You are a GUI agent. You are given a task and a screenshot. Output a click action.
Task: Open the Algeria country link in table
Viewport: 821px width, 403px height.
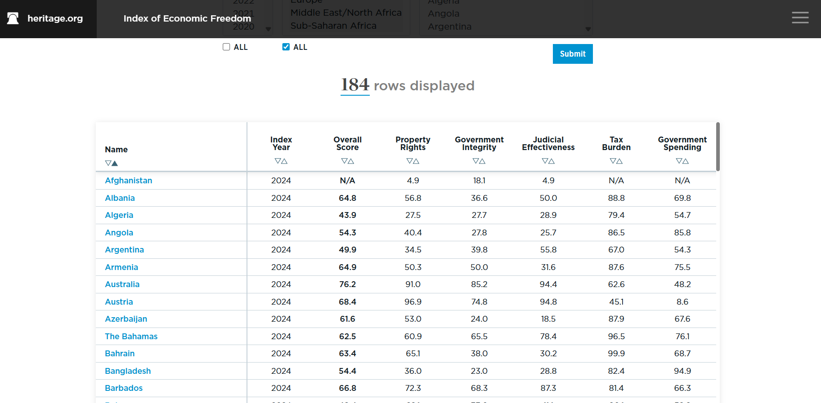tap(119, 215)
